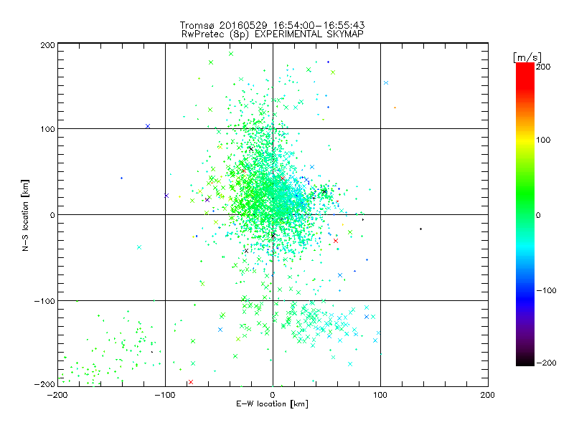Click the x-axis tick label '-200'
574x430 pixels.
pos(57,395)
